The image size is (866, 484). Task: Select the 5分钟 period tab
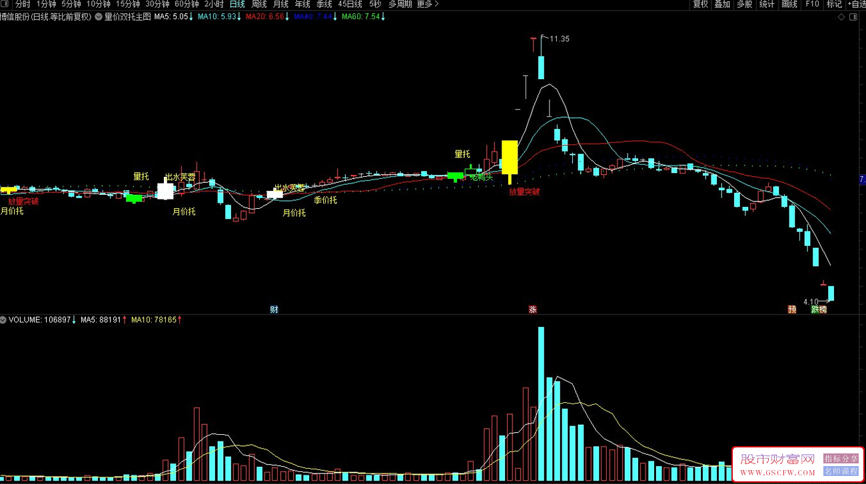(x=71, y=4)
